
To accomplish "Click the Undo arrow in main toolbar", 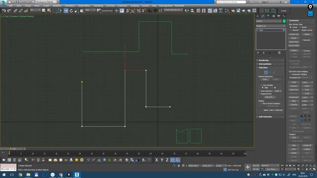I will [x=4, y=11].
